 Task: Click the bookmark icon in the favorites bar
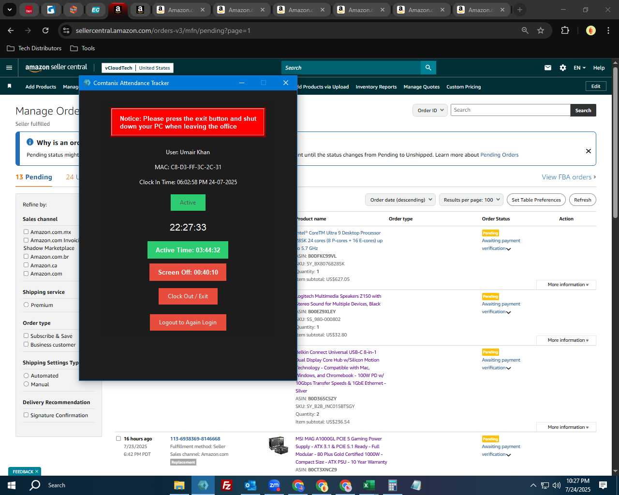click(x=9, y=86)
